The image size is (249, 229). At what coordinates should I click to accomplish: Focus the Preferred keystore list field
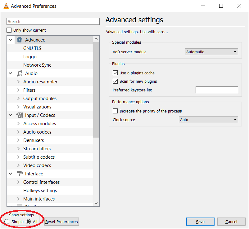[217, 90]
